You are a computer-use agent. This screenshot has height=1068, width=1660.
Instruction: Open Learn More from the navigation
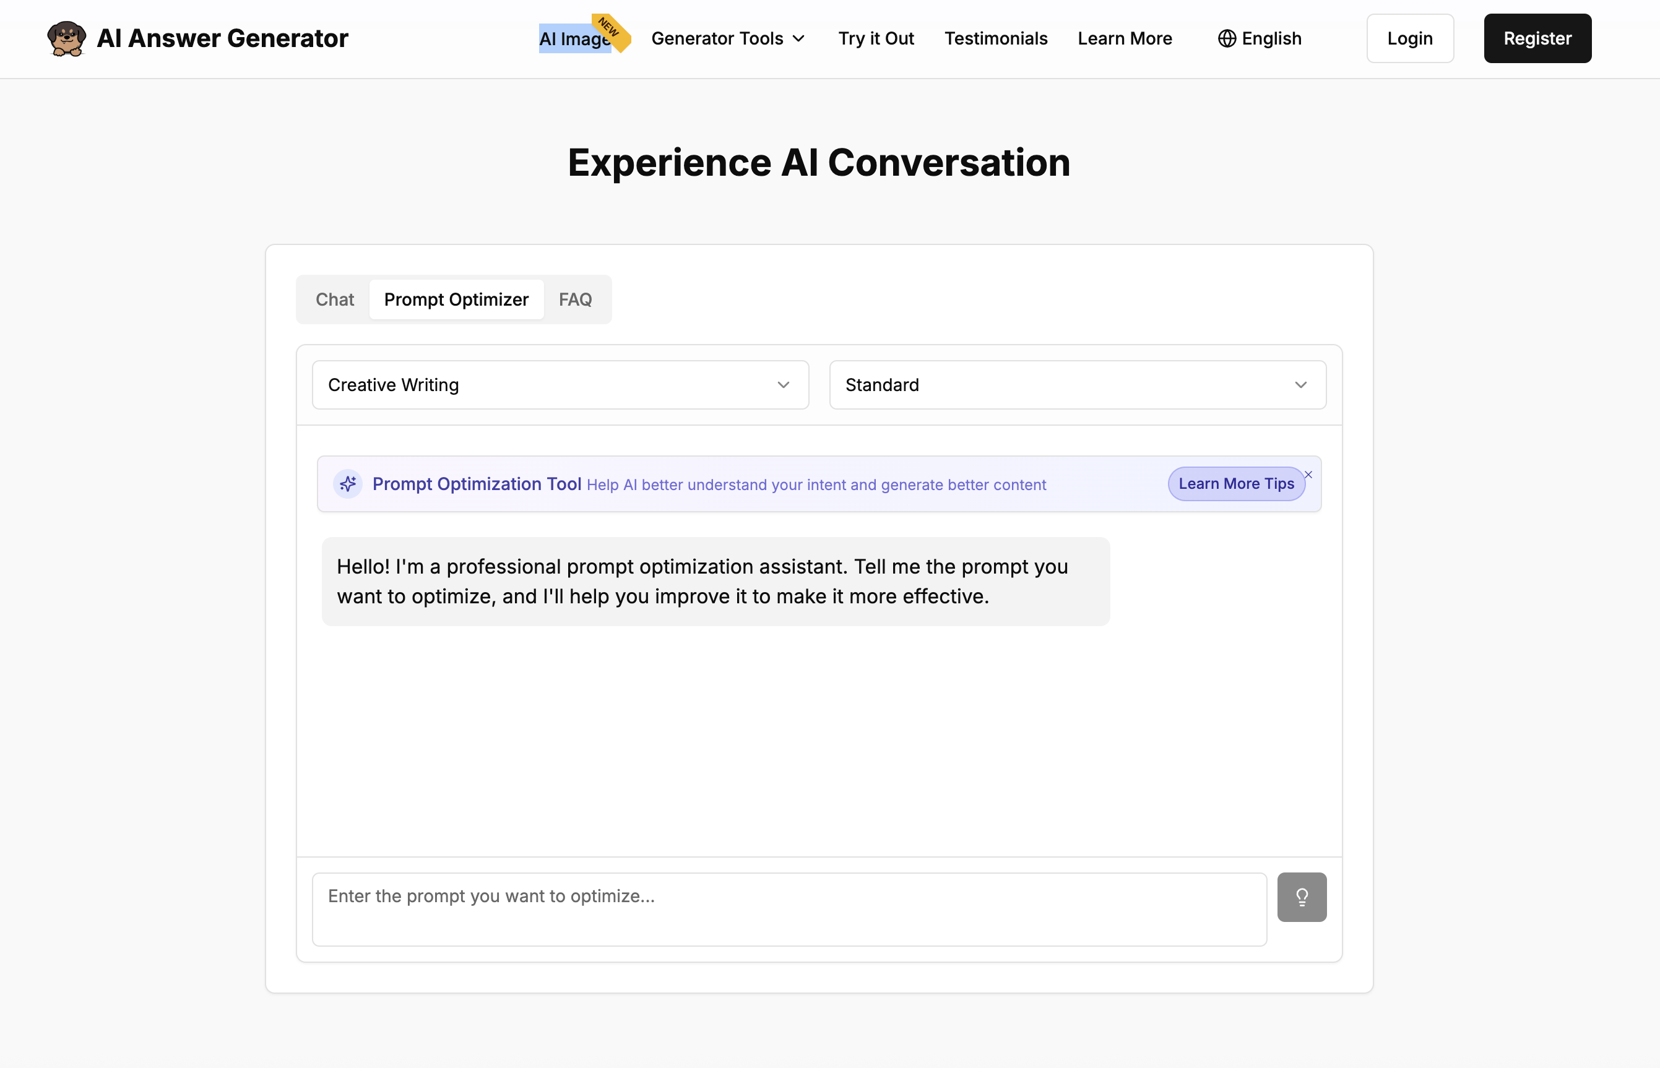click(x=1124, y=39)
